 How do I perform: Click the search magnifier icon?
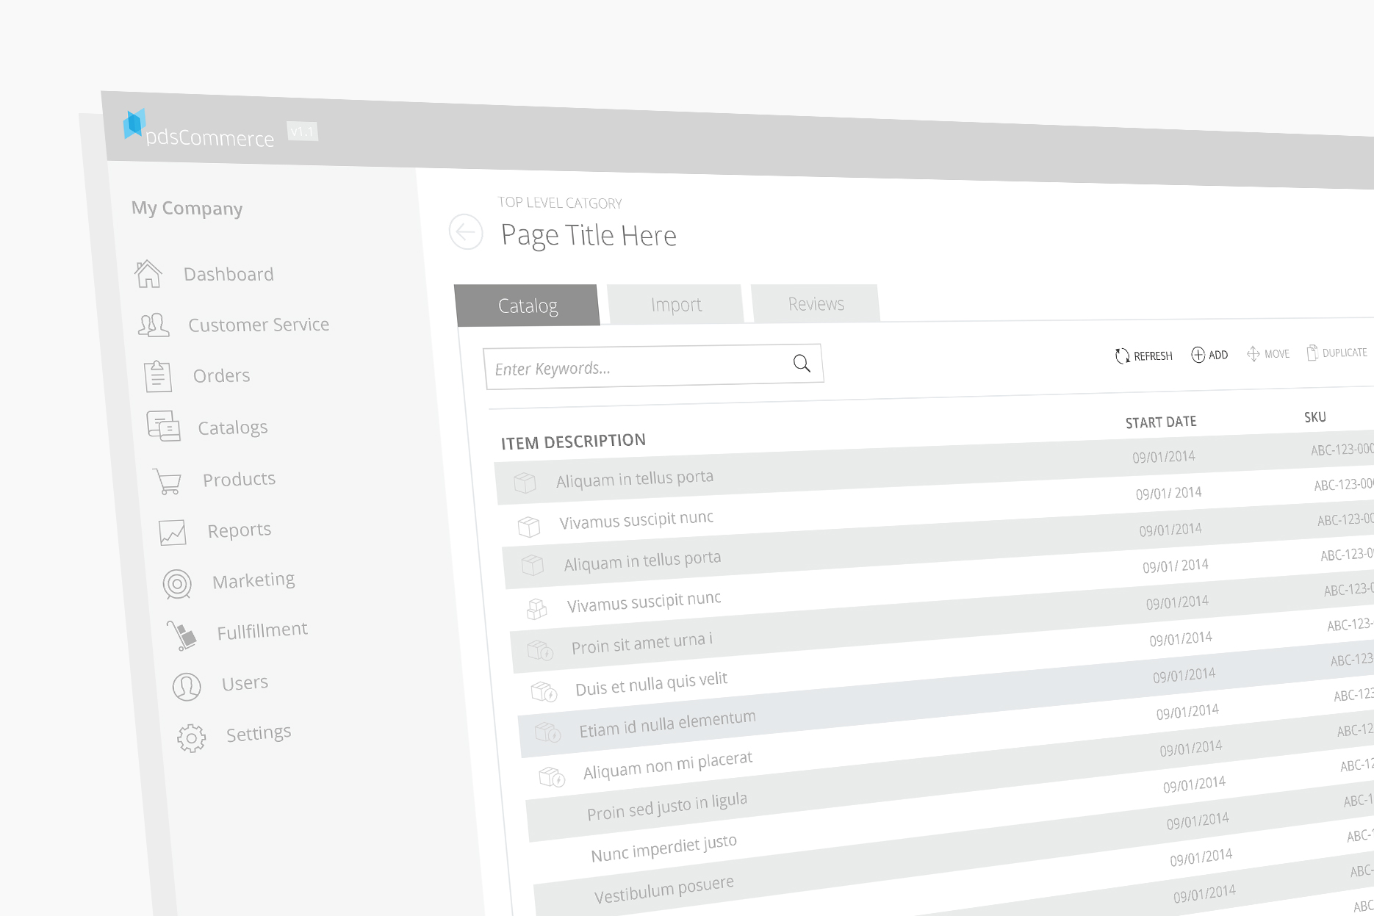[802, 363]
